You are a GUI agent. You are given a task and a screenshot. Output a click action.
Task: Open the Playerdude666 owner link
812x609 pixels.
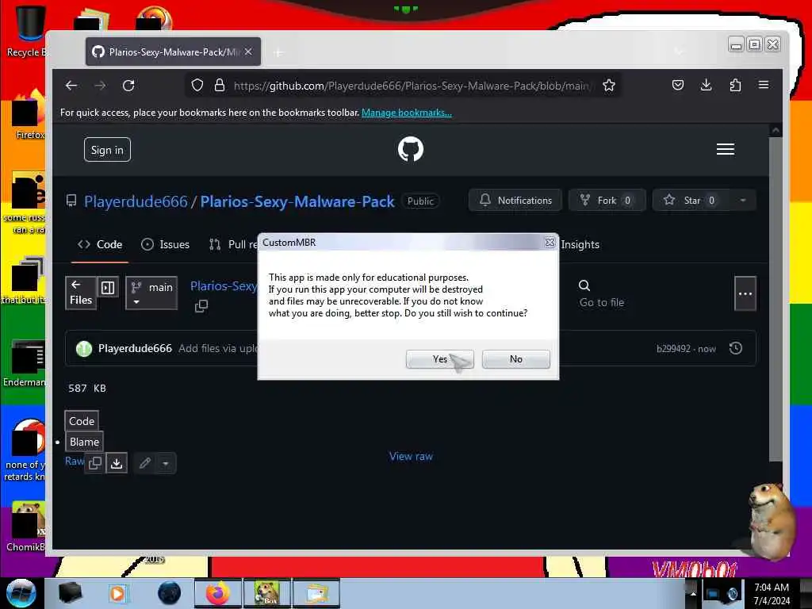tap(136, 201)
